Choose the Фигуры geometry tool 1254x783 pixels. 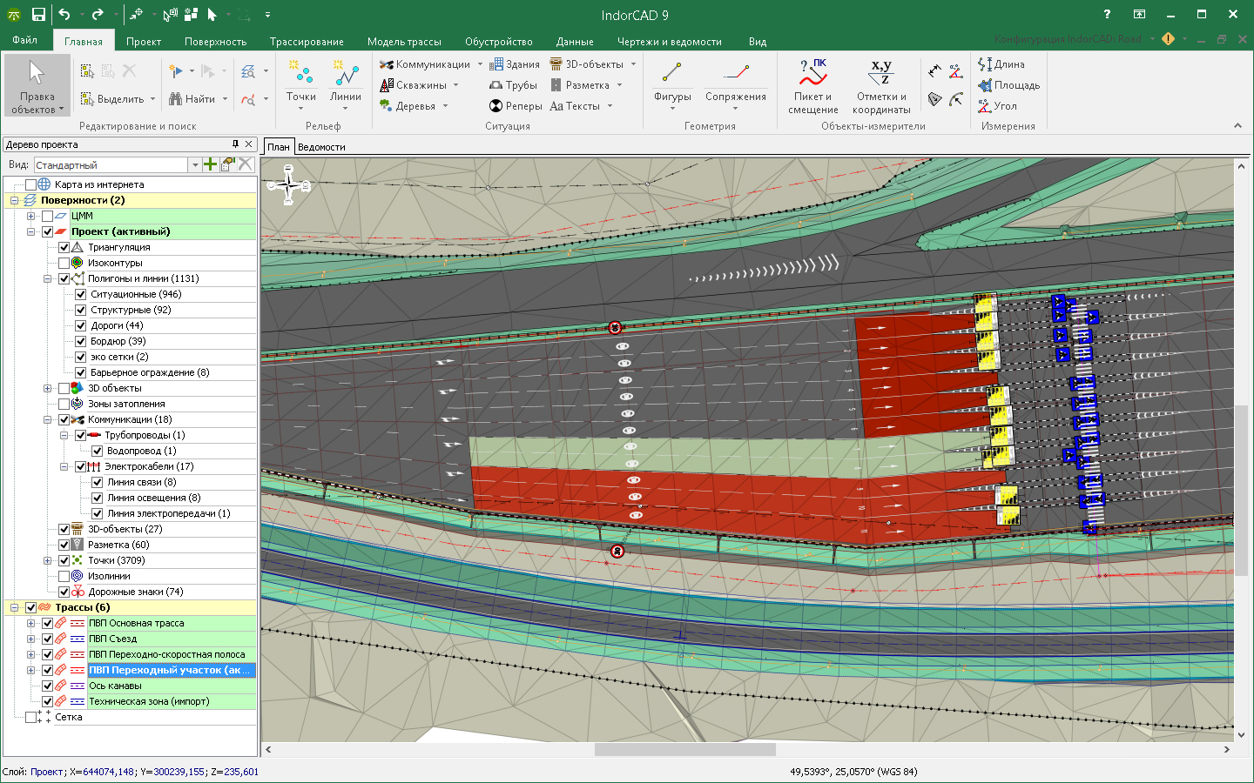point(672,84)
